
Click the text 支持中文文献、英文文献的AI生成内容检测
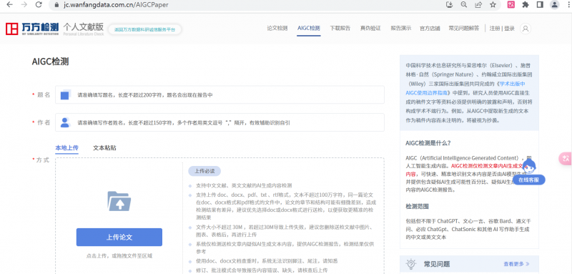244,186
